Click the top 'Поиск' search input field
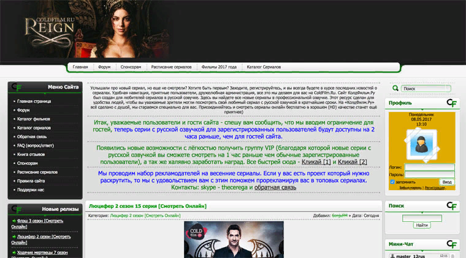This screenshot has width=466, height=258. click(x=426, y=89)
